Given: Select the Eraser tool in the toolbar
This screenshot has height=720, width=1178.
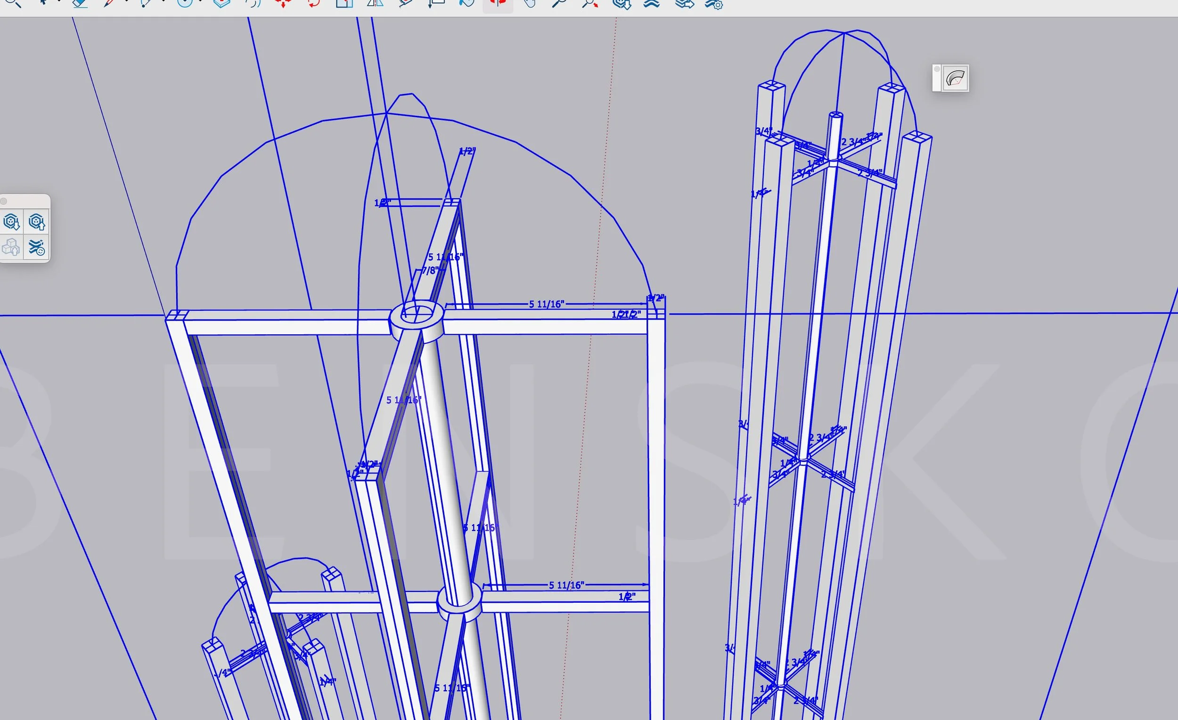Looking at the screenshot, I should (x=80, y=3).
